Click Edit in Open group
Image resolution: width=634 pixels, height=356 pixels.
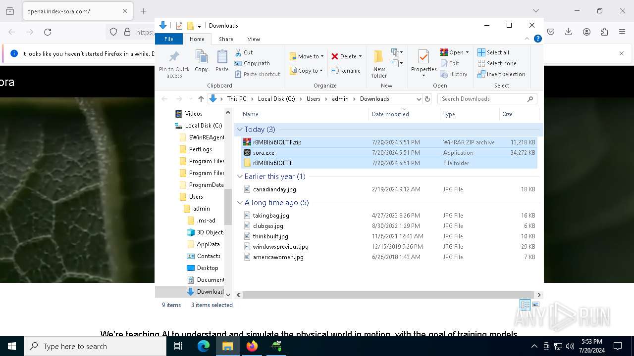coord(450,63)
